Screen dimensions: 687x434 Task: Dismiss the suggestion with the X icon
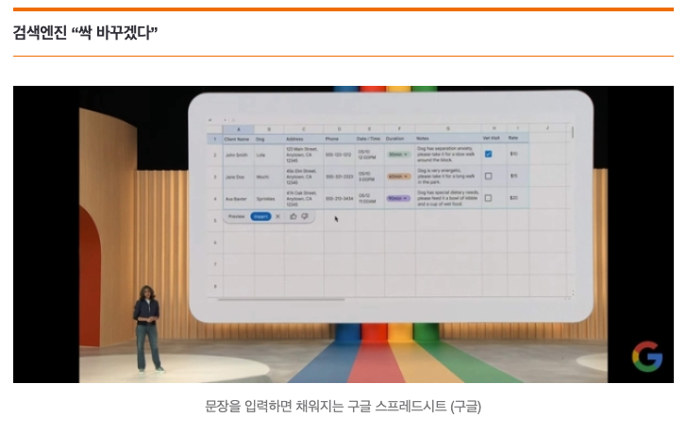point(277,216)
